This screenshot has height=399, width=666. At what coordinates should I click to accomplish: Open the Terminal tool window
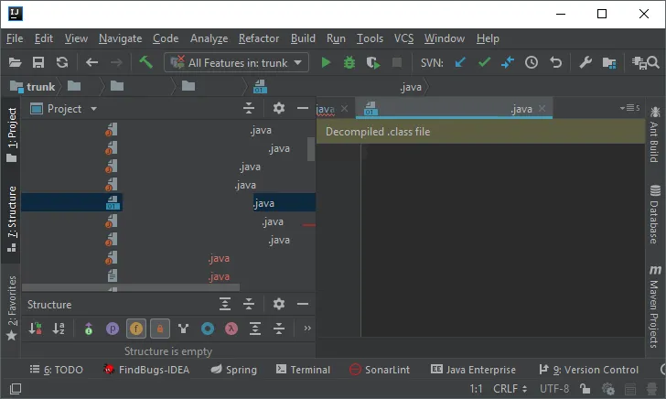tap(303, 370)
